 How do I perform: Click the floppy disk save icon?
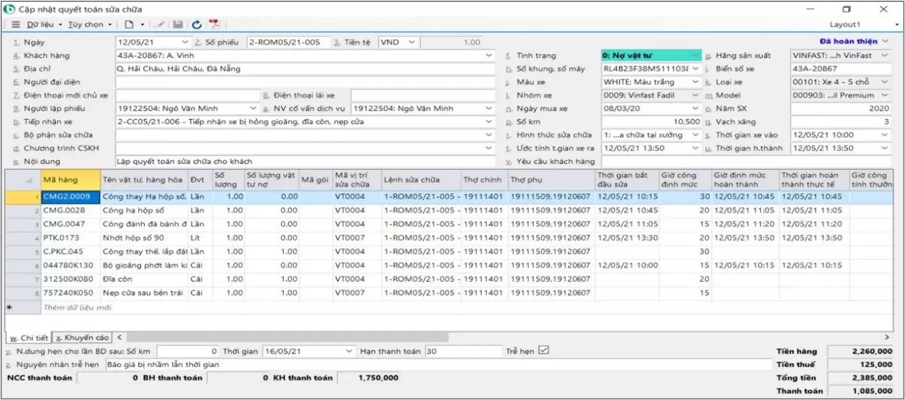pyautogui.click(x=178, y=25)
